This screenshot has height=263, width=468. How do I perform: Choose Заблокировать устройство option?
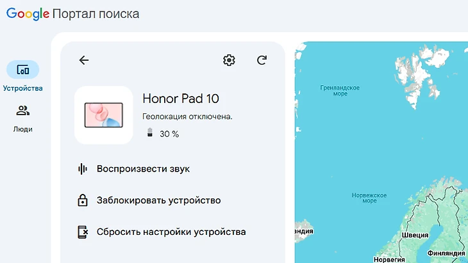point(158,200)
